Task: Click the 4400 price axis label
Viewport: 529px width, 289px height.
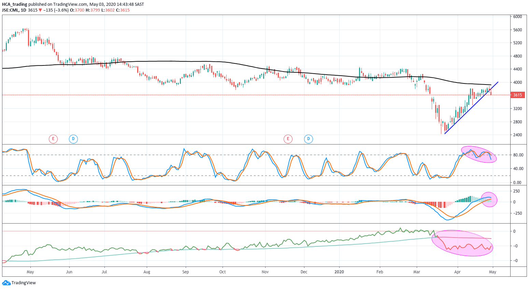Action: 518,69
